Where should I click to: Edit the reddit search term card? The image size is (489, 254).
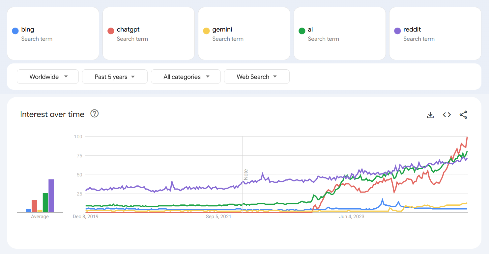435,34
